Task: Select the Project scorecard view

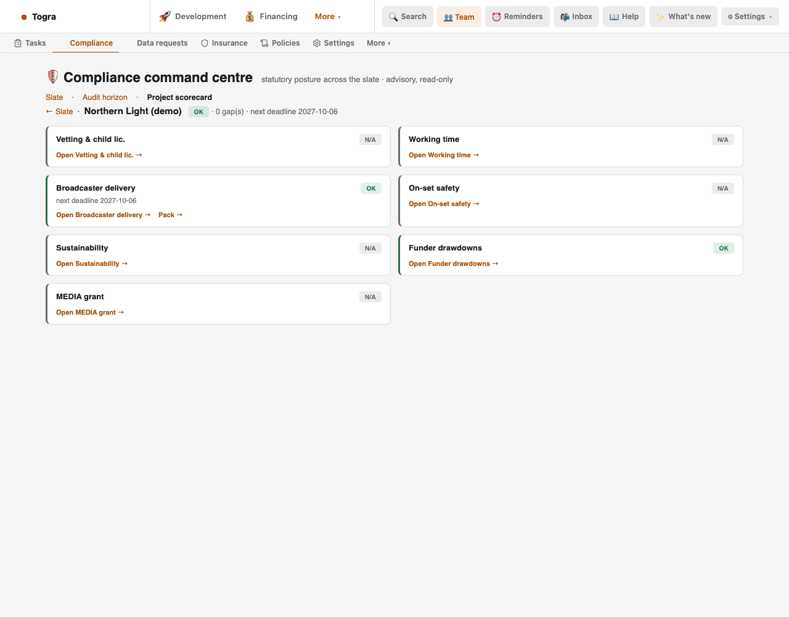Action: coord(179,97)
